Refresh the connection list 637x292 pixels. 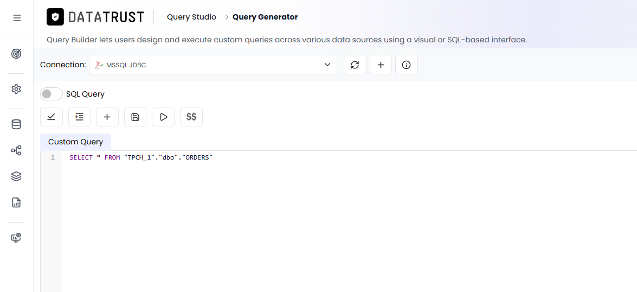(355, 65)
